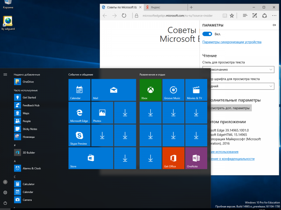Image resolution: width=281 pixels, height=210 pixels.
Task: Click Edge forward navigation arrow
Action: coord(115,16)
